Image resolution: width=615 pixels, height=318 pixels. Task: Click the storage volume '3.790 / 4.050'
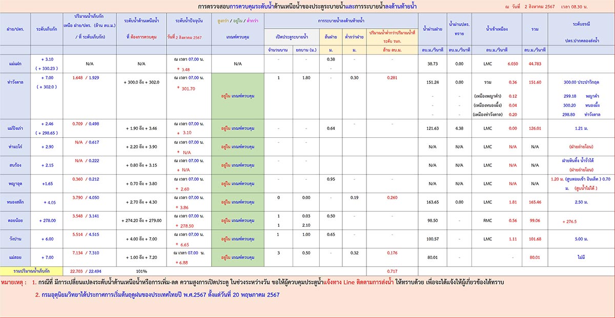click(86, 198)
